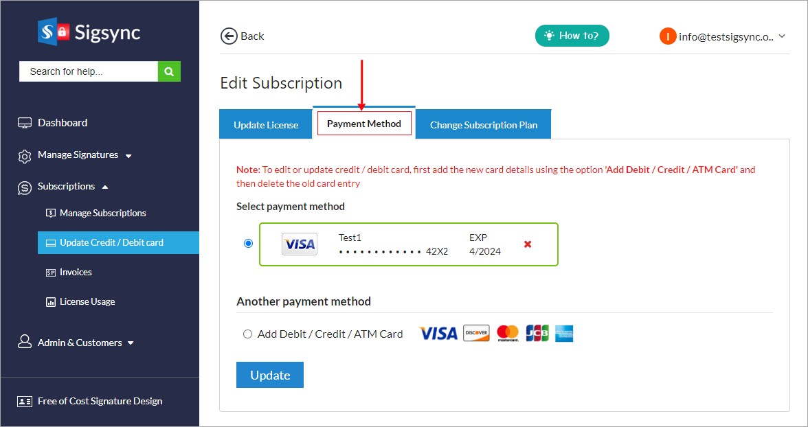Open the Change Subscription Plan tab
Viewport: 808px width, 427px height.
[484, 125]
